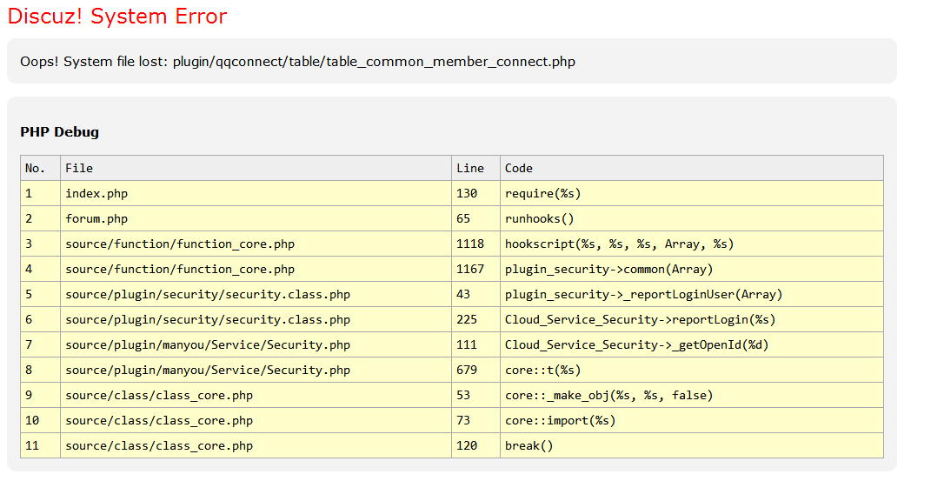Viewport: 944px width, 481px height.
Task: Click line number 1167 cell
Action: 475,270
